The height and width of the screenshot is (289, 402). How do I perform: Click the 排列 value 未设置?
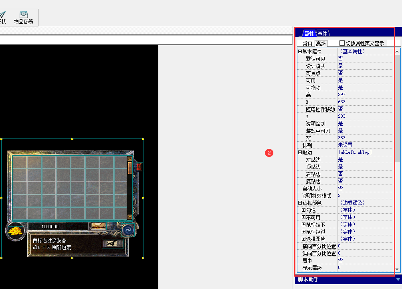345,145
